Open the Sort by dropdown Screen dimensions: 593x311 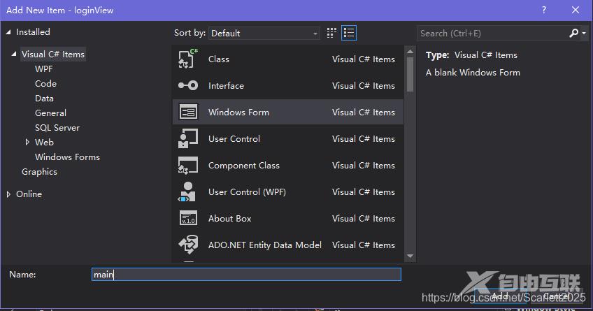pyautogui.click(x=264, y=33)
